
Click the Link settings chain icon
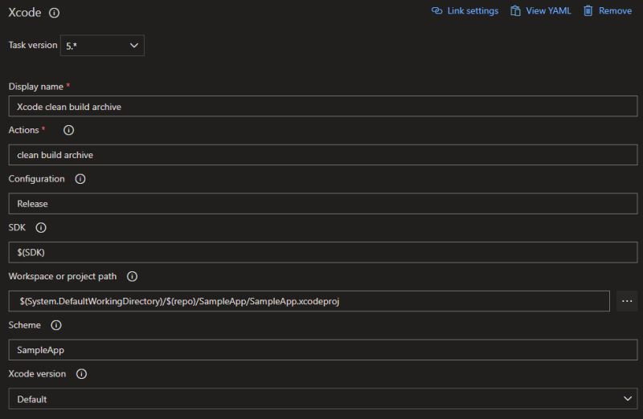[x=436, y=10]
